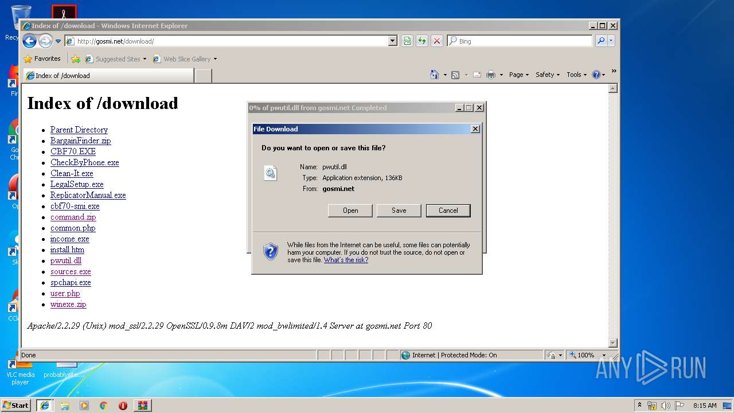Image resolution: width=734 pixels, height=413 pixels.
Task: Click page scrollbar up arrow
Action: (613, 88)
